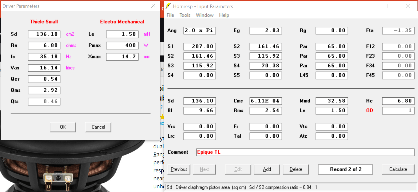Image resolution: width=418 pixels, height=192 pixels.
Task: Click the litres unit label beside Vas
Action: [70, 68]
